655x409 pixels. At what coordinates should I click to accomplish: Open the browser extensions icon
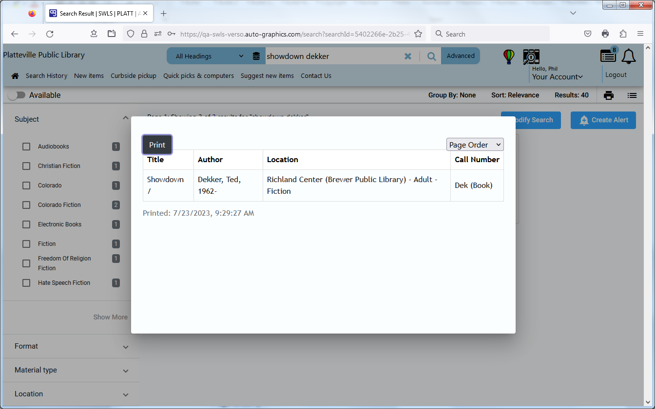(623, 34)
